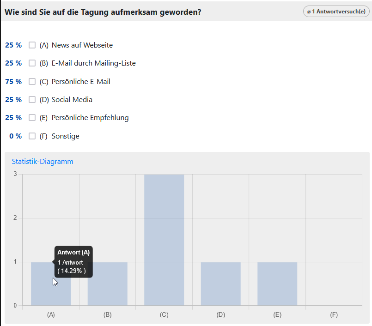372x326 pixels.
Task: Select bar (D) in the diagram
Action: (x=220, y=284)
